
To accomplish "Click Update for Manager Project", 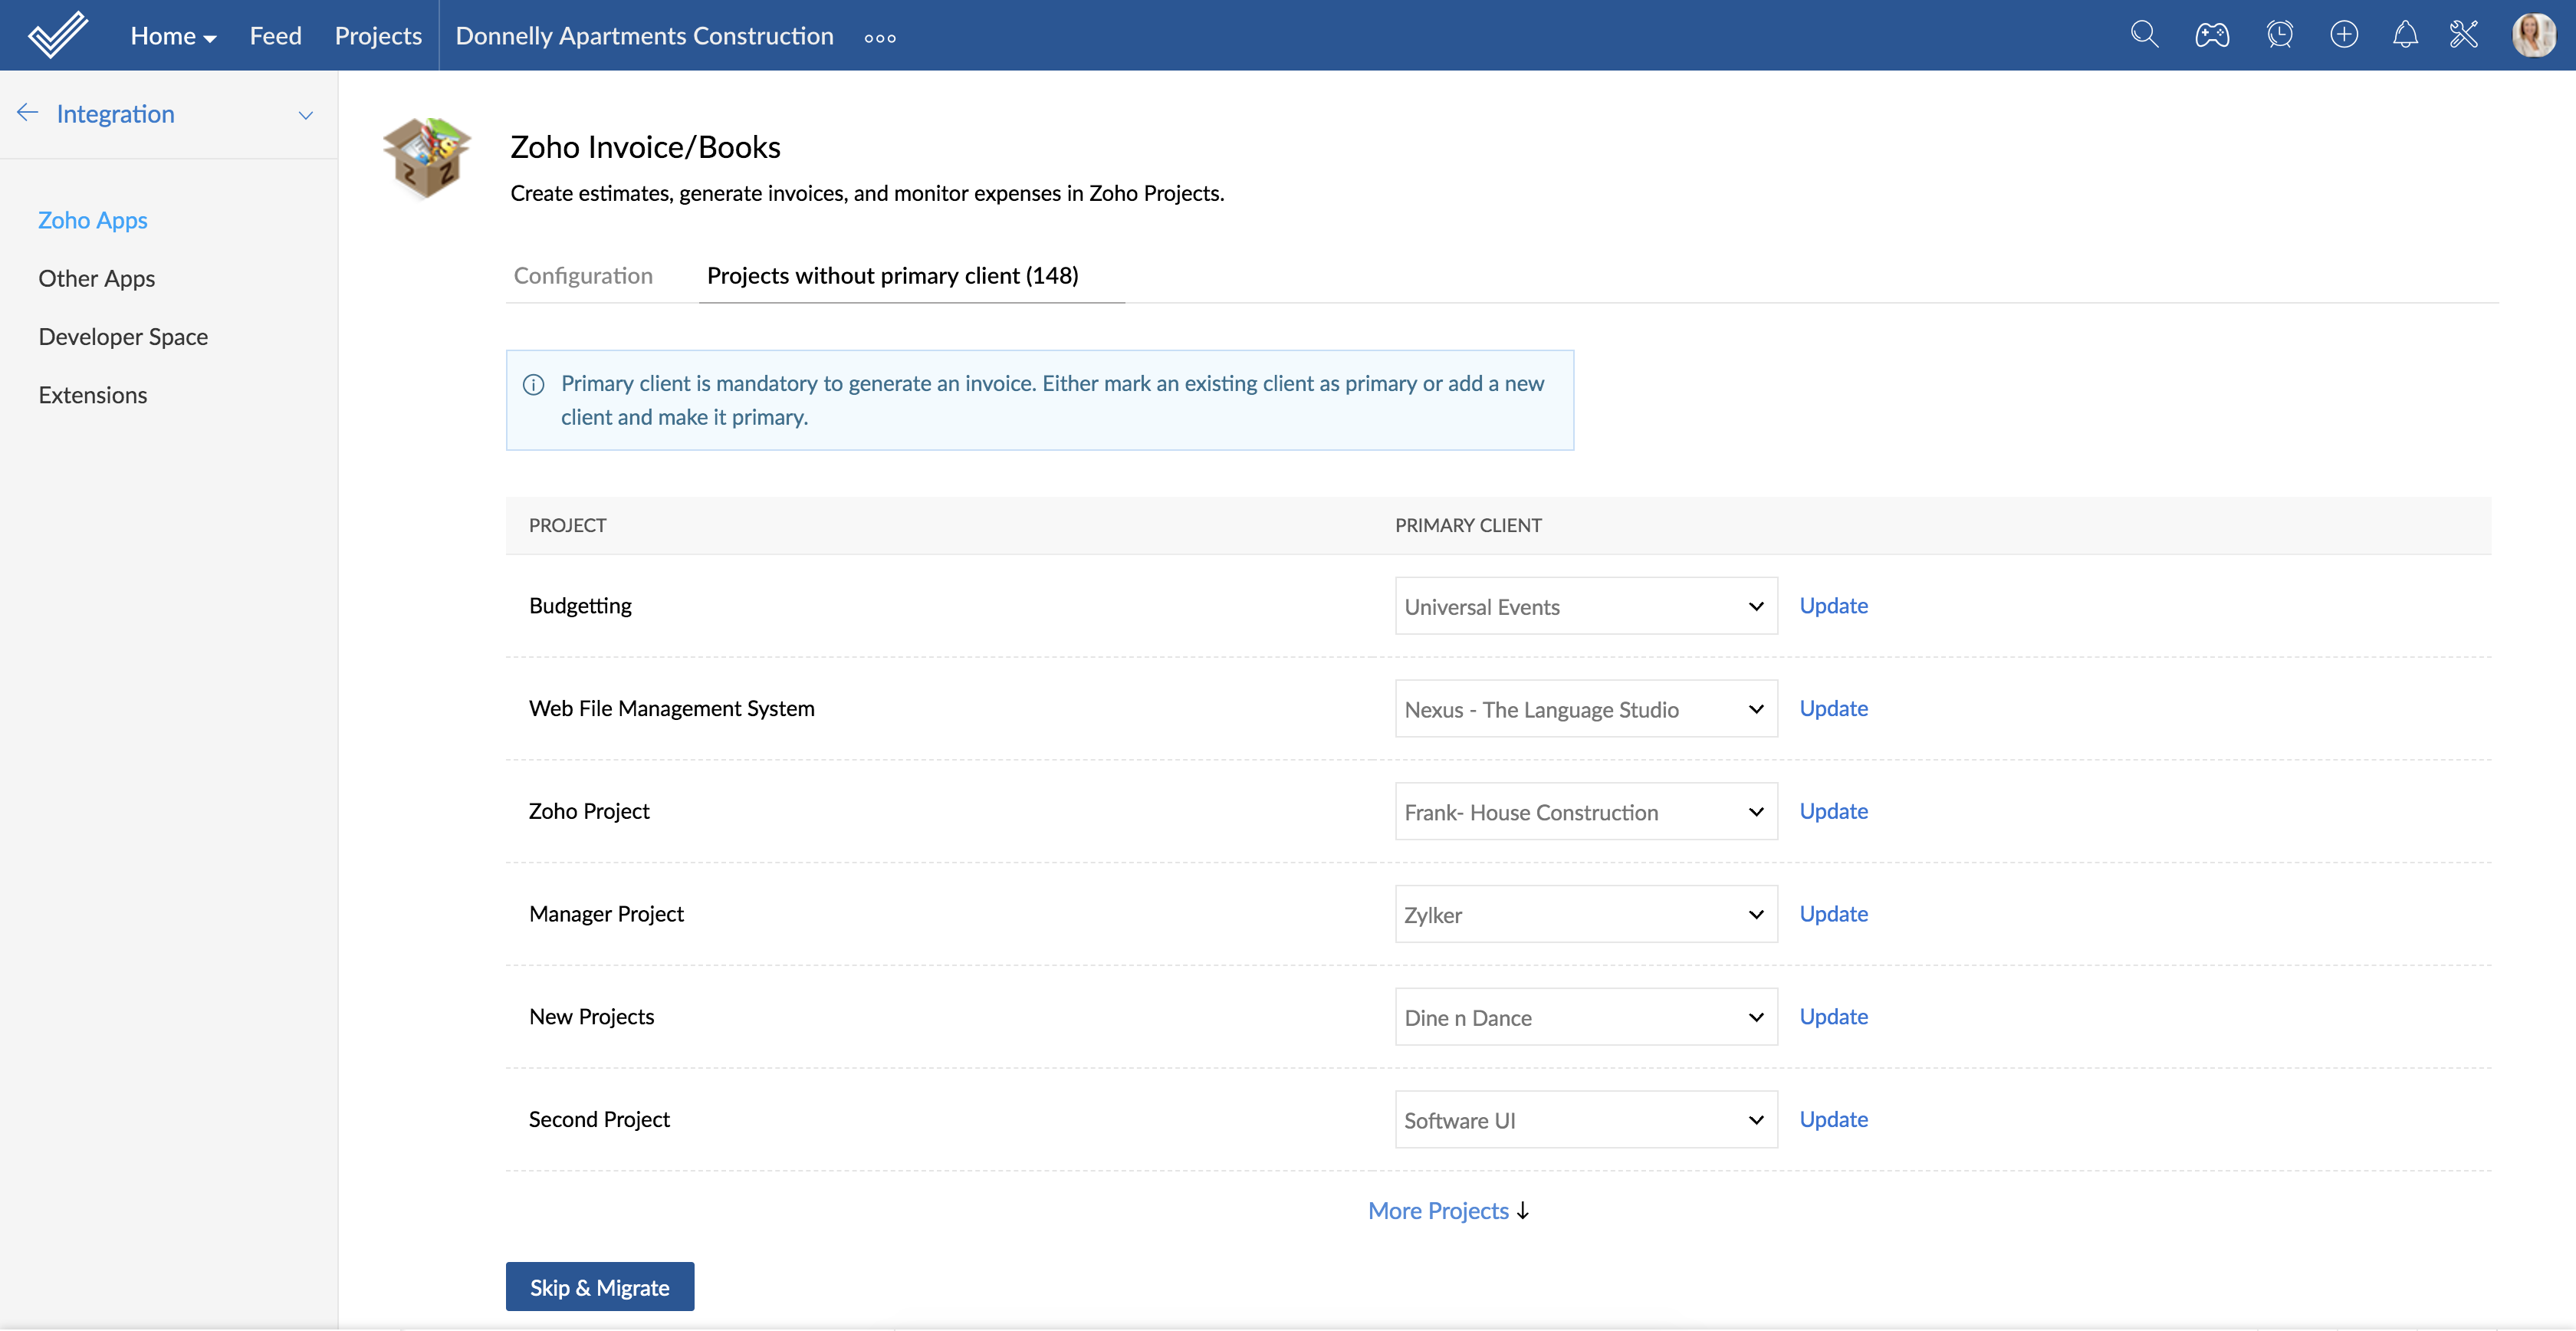I will (1833, 913).
